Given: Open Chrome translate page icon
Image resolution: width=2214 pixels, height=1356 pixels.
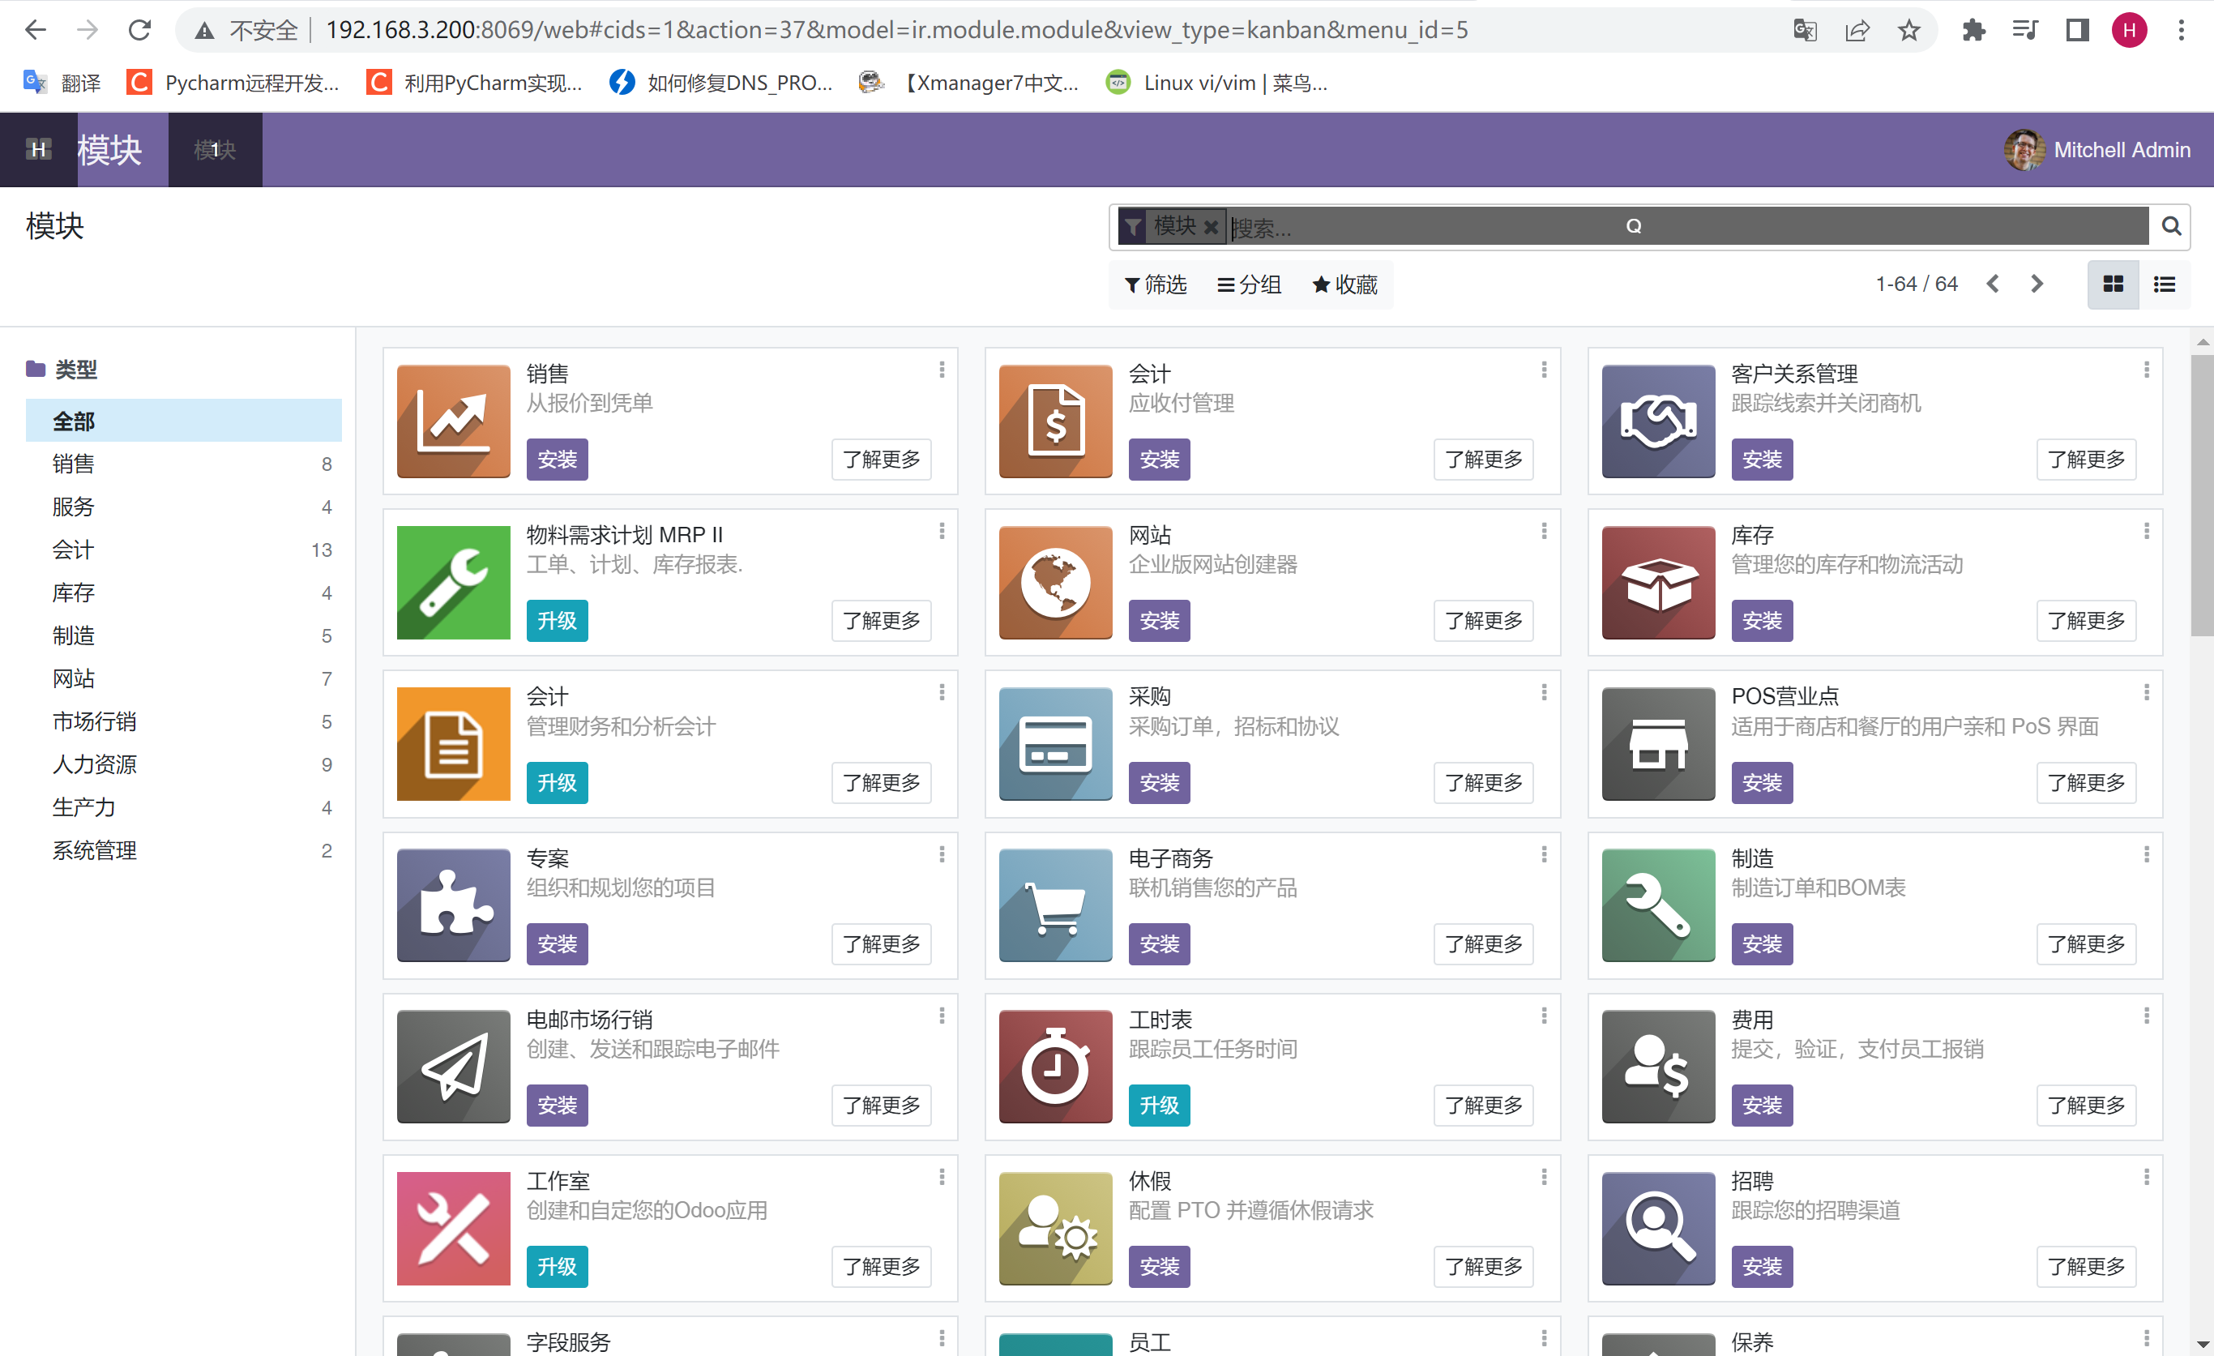Looking at the screenshot, I should point(1804,31).
